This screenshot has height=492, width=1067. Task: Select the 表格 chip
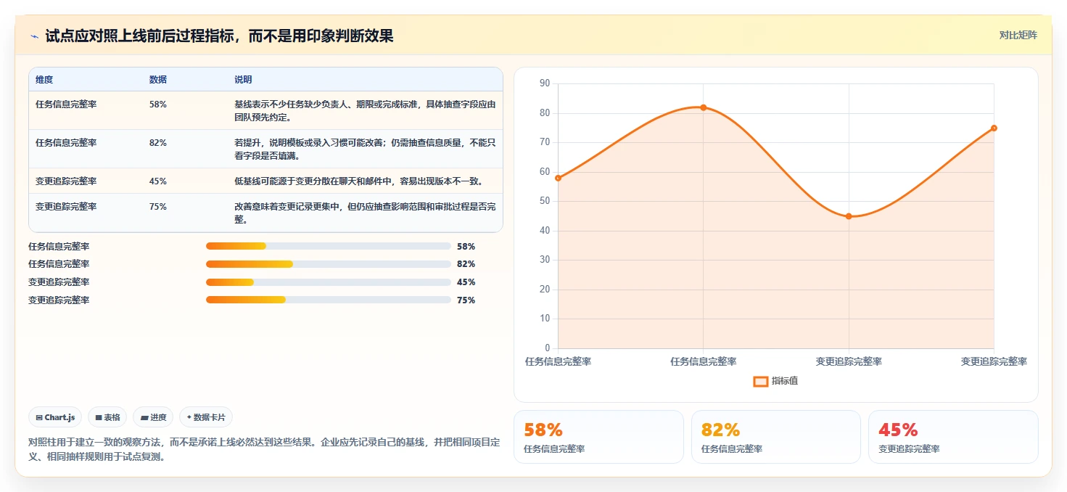tap(107, 417)
